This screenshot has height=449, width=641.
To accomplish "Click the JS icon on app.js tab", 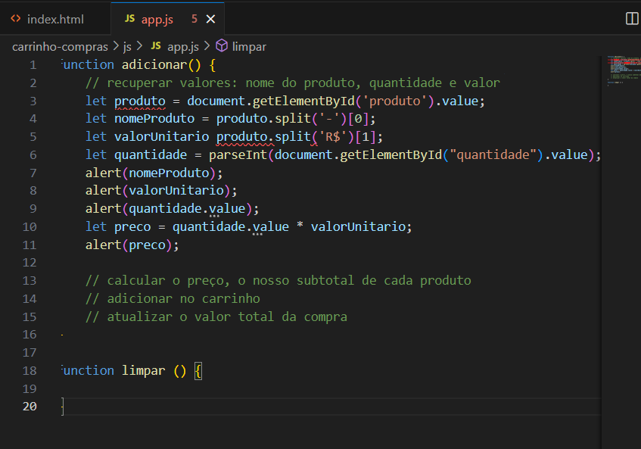I will pos(129,18).
